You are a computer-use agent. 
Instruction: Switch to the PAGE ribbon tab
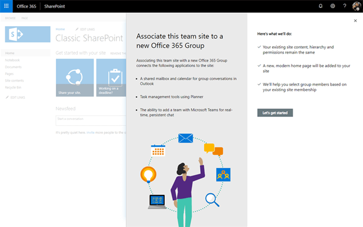pos(24,18)
